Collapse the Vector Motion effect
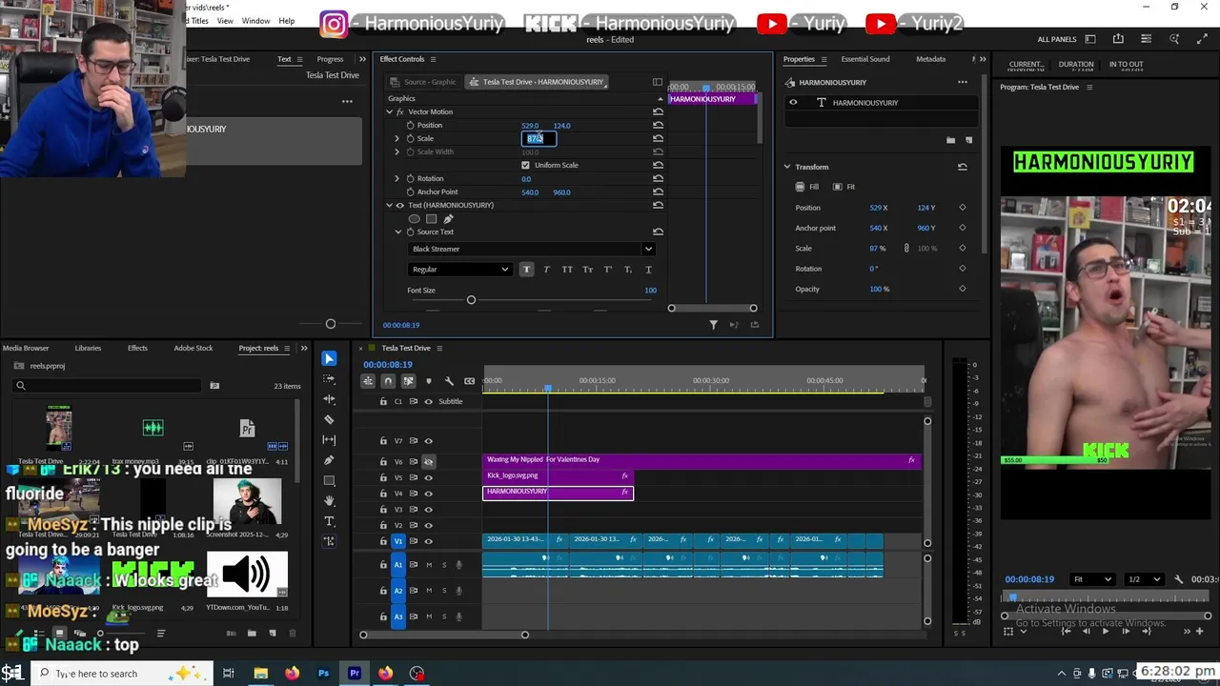This screenshot has height=686, width=1220. (389, 111)
